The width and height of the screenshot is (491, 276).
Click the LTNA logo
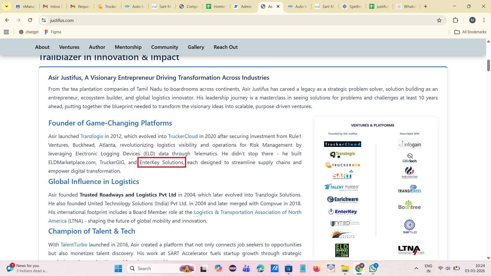click(411, 250)
